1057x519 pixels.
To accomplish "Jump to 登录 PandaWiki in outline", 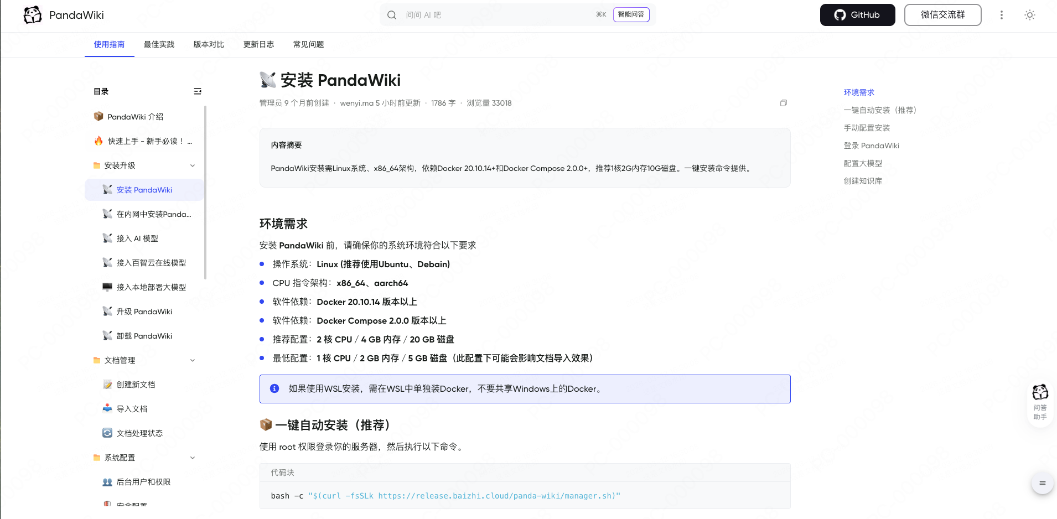I will click(x=871, y=146).
